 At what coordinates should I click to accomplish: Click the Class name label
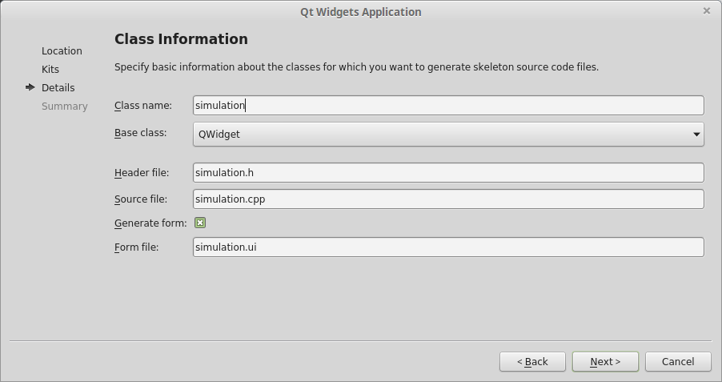coord(143,106)
